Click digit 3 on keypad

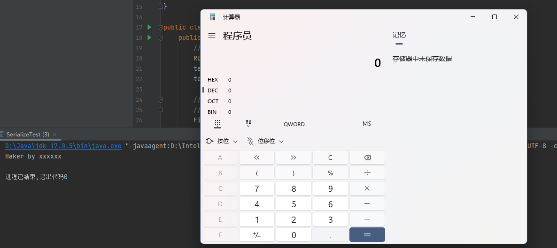tap(330, 219)
